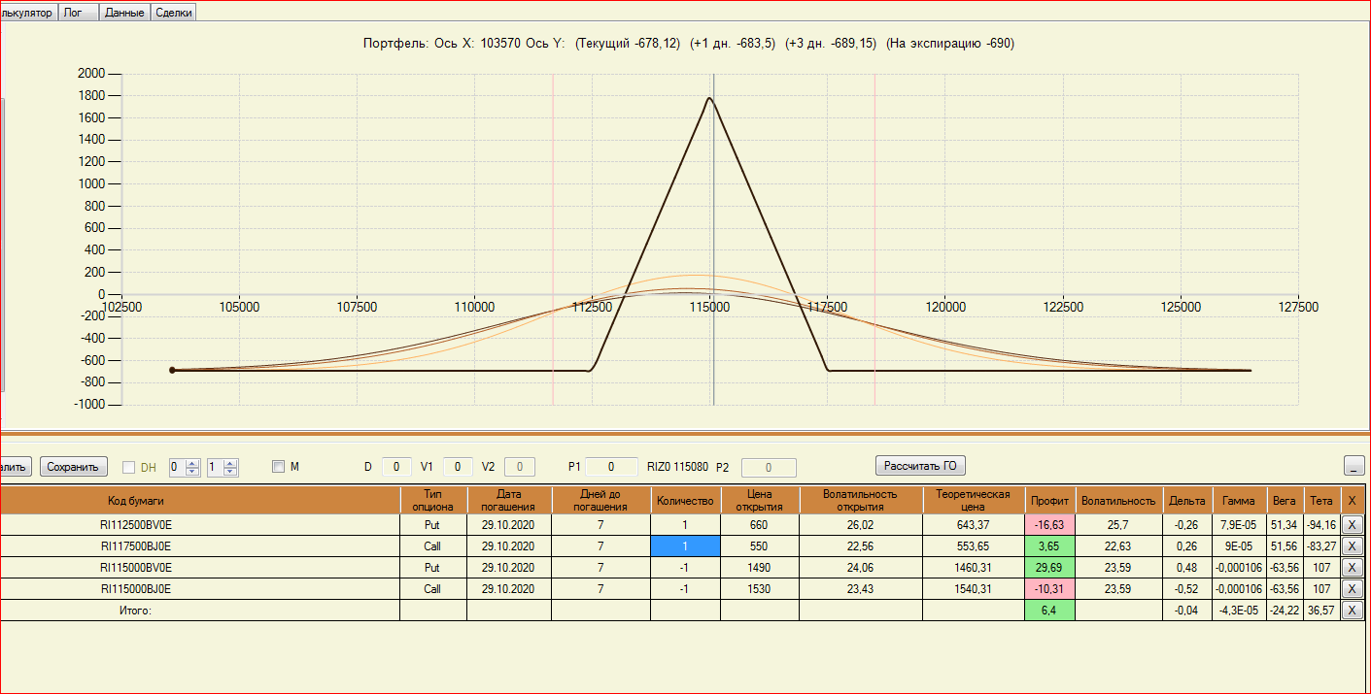Click the Сохранить button
The height and width of the screenshot is (694, 1371).
[x=74, y=467]
